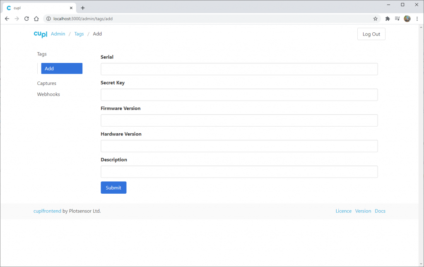Open the Version footer link
Screen dimensions: 424x267
(363, 211)
